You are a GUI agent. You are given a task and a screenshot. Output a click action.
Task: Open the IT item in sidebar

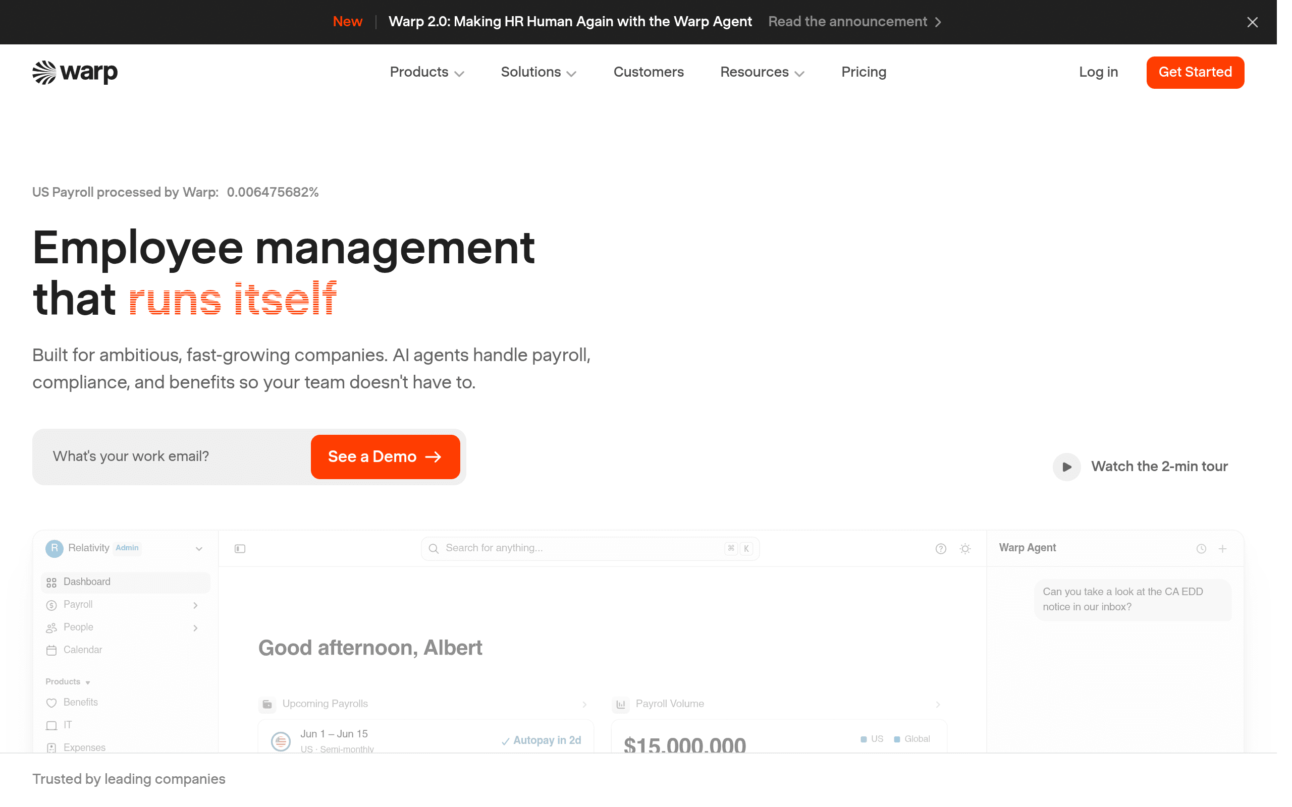(59, 725)
